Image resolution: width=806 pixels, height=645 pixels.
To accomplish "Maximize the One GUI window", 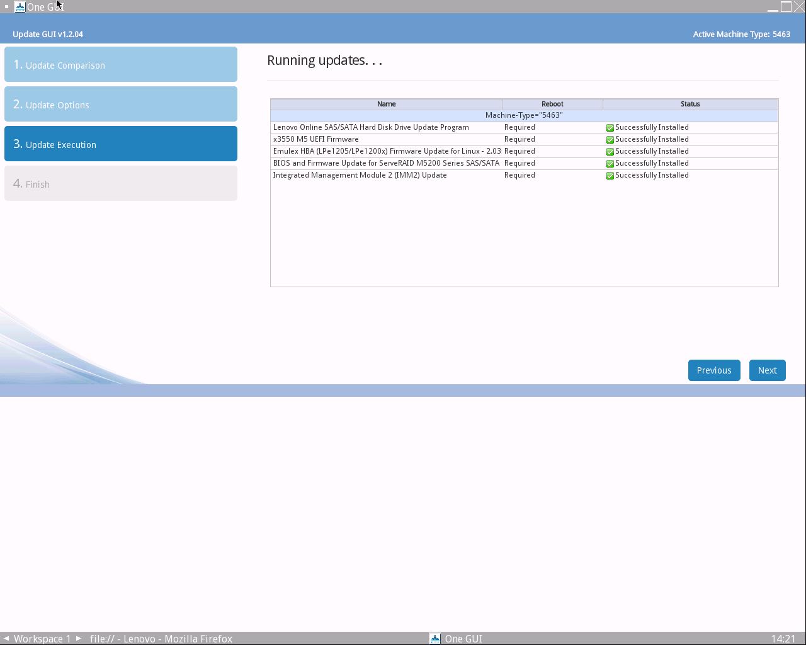I will [786, 7].
